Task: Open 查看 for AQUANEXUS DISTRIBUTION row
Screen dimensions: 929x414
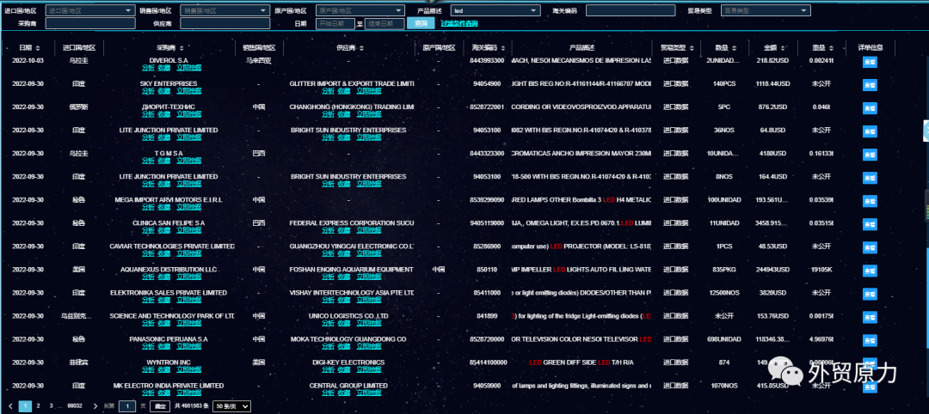Action: click(x=870, y=271)
